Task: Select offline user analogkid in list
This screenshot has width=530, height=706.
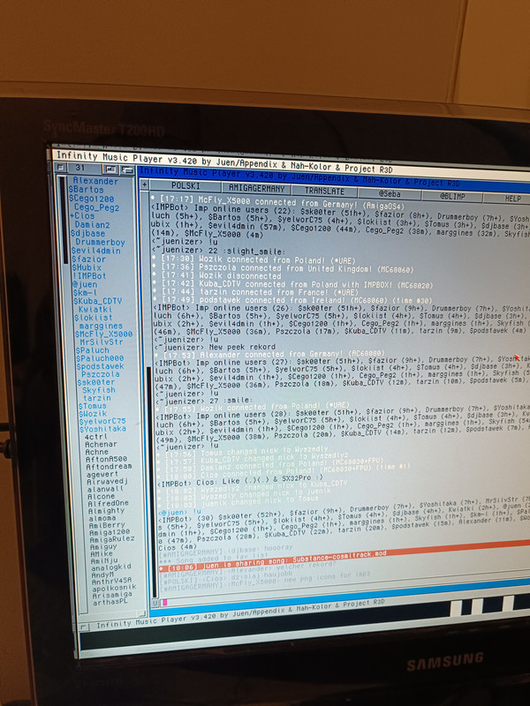Action: (x=111, y=567)
